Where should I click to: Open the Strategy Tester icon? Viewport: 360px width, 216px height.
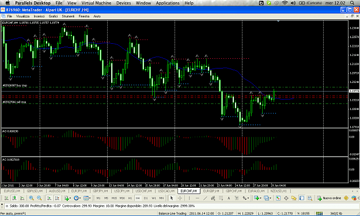tap(310, 198)
